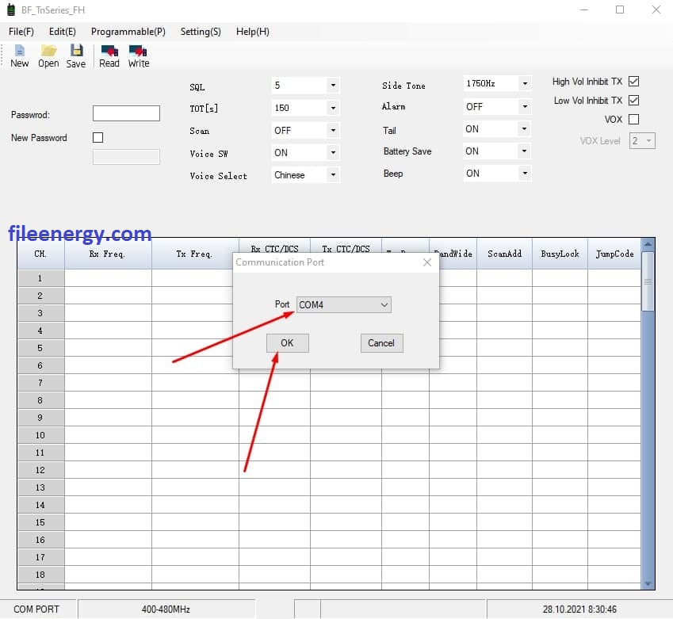Click the ScanAdd column header

coord(504,254)
